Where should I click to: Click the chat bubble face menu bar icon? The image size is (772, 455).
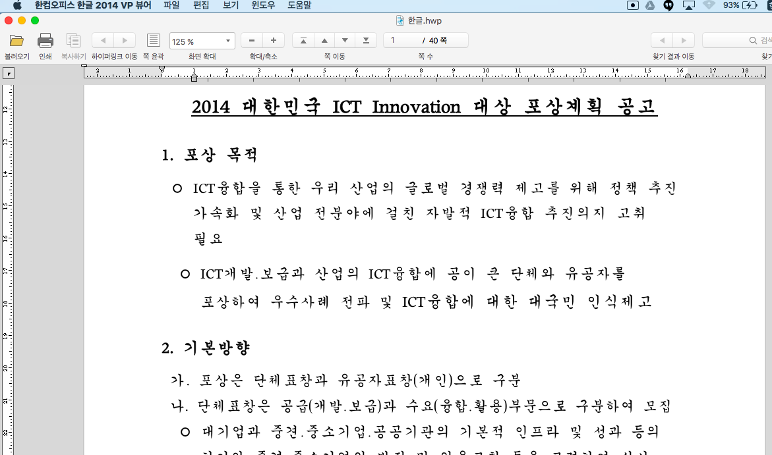[668, 5]
